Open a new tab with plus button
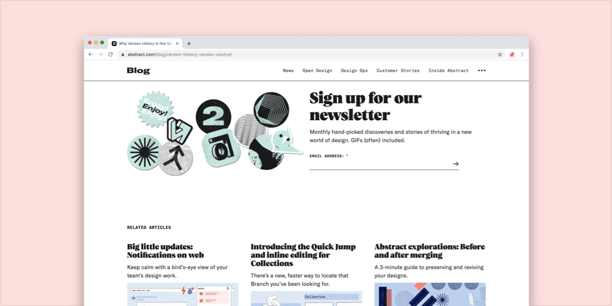Viewport: 612px width, 306px height. [189, 44]
